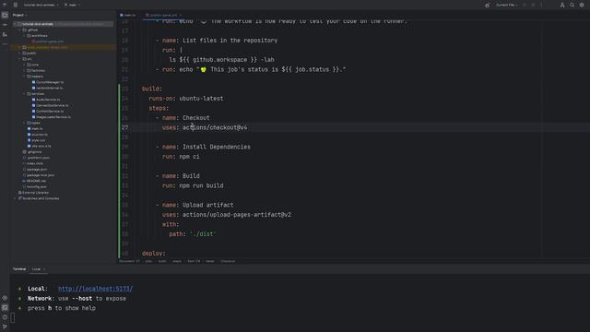
Task: Click the Debug button in top toolbar
Action: pos(533,5)
